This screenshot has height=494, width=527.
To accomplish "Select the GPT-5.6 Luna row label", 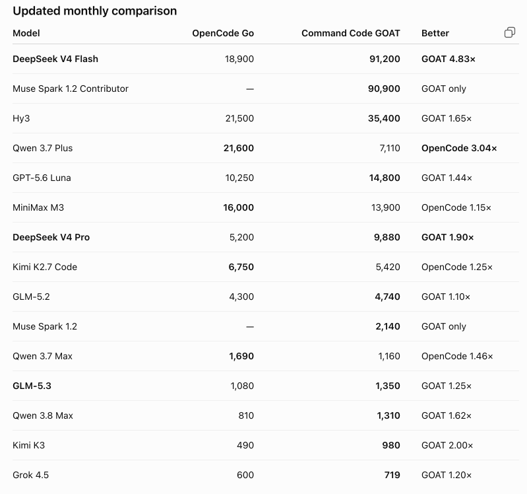I will [x=42, y=178].
